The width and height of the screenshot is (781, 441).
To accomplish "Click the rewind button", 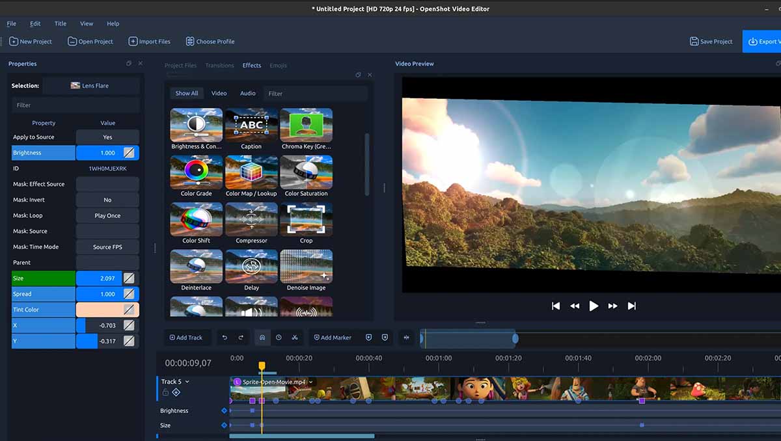I will (575, 306).
